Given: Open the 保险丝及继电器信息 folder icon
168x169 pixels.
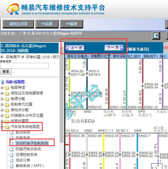Looking at the screenshot, I should pos(7,94).
